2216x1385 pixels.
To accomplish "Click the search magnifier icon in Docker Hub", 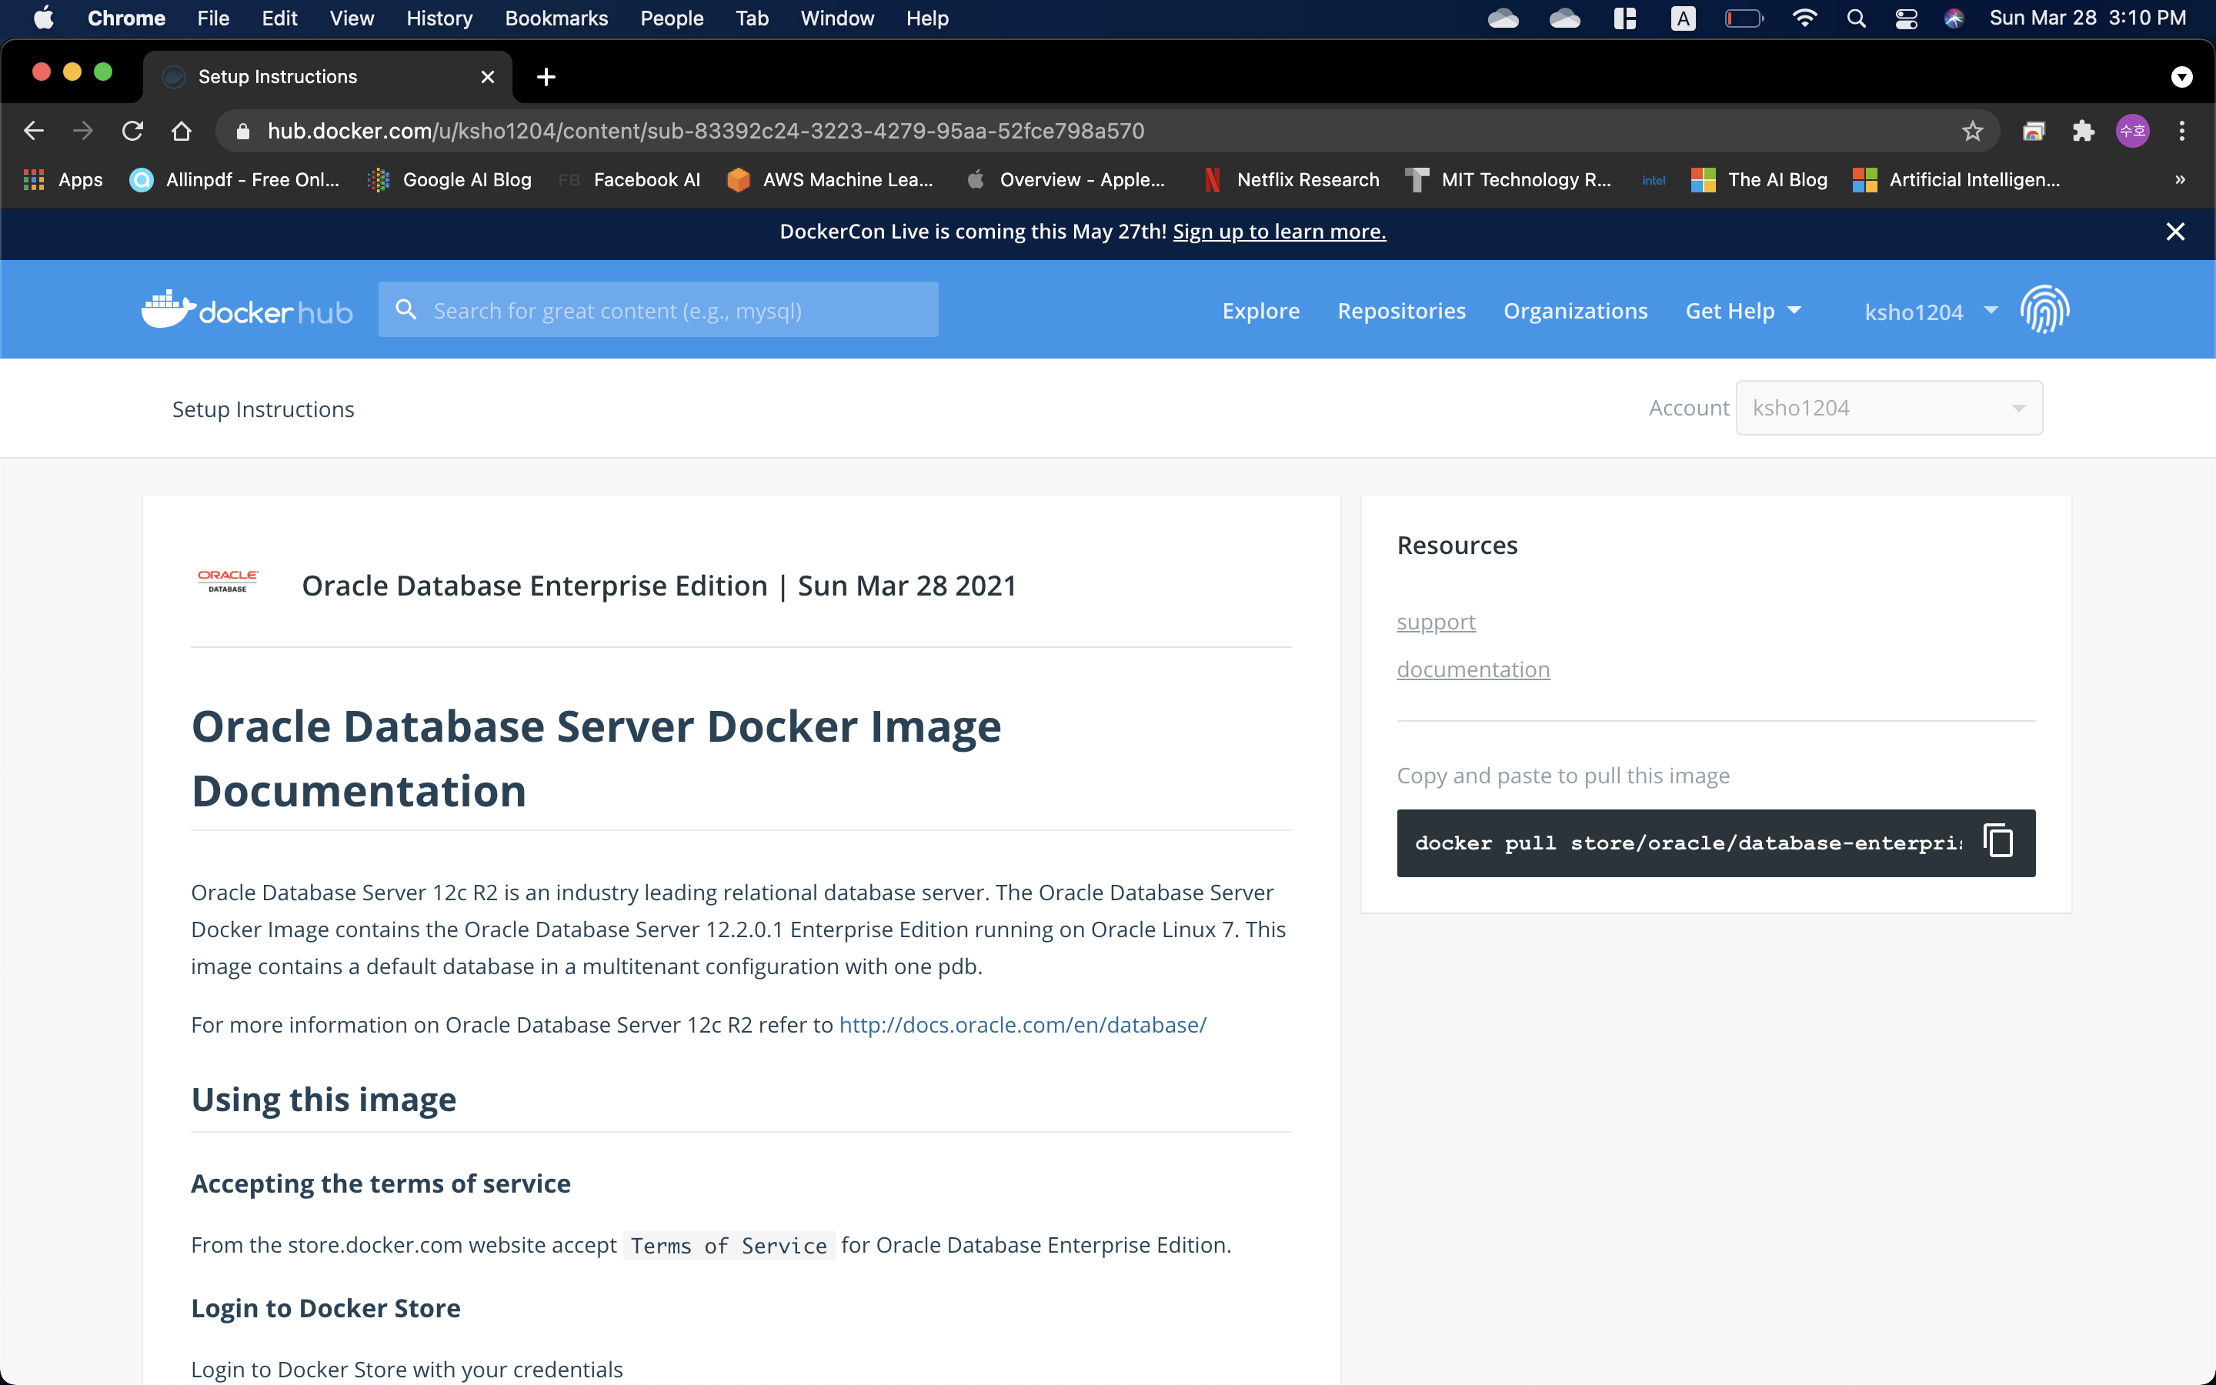I will tap(405, 309).
